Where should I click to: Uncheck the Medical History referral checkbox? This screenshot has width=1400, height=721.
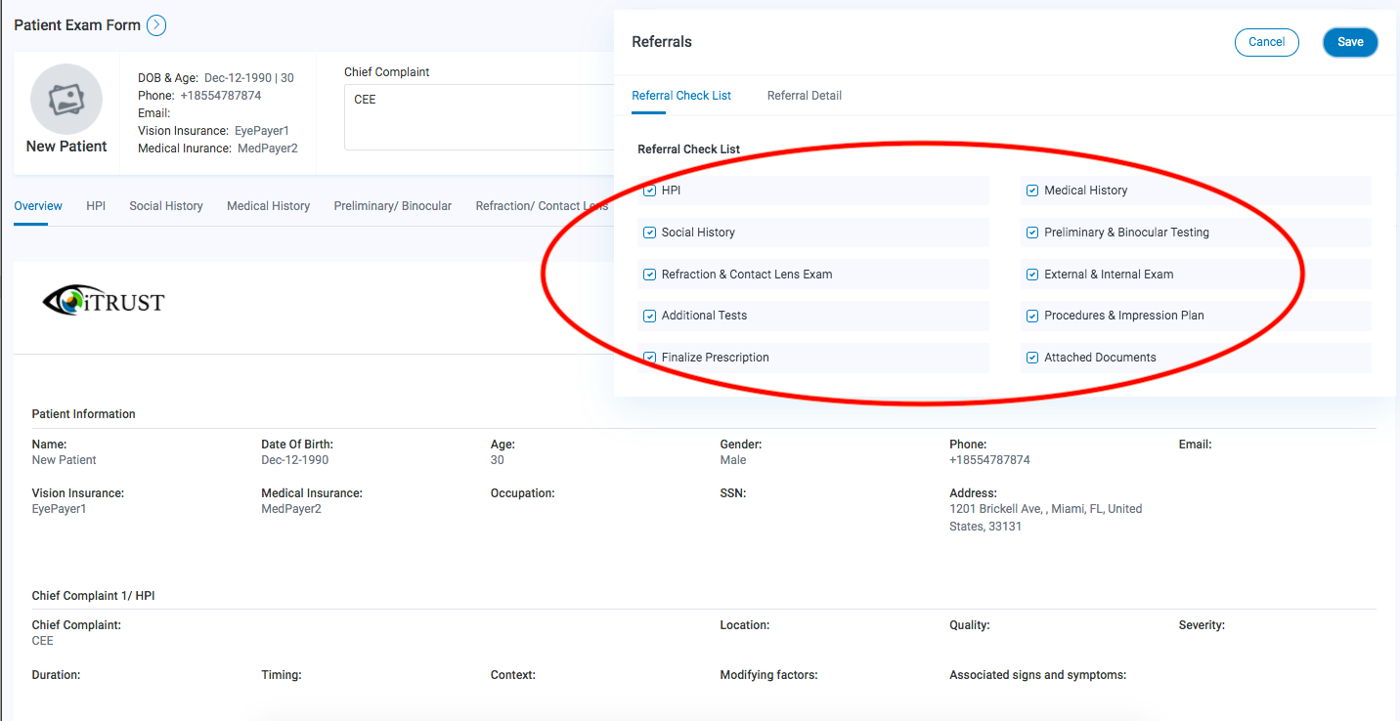pyautogui.click(x=1031, y=190)
